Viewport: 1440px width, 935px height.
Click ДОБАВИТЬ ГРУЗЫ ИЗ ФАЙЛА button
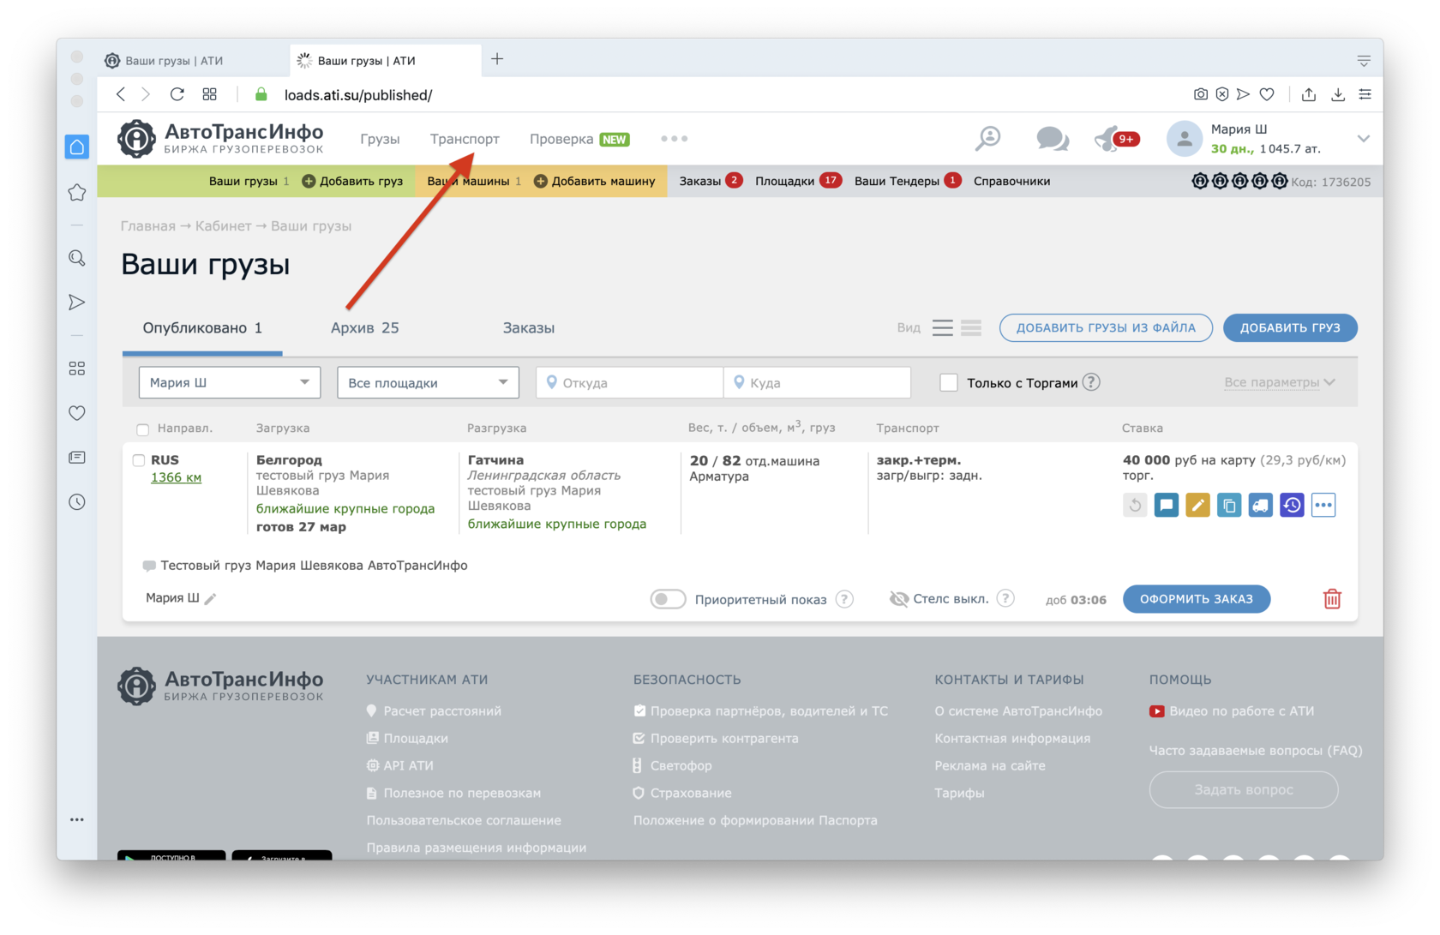(1105, 328)
